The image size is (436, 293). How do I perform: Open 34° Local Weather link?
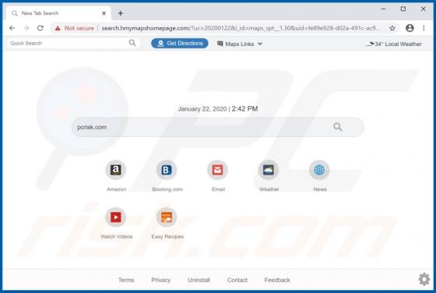point(394,44)
